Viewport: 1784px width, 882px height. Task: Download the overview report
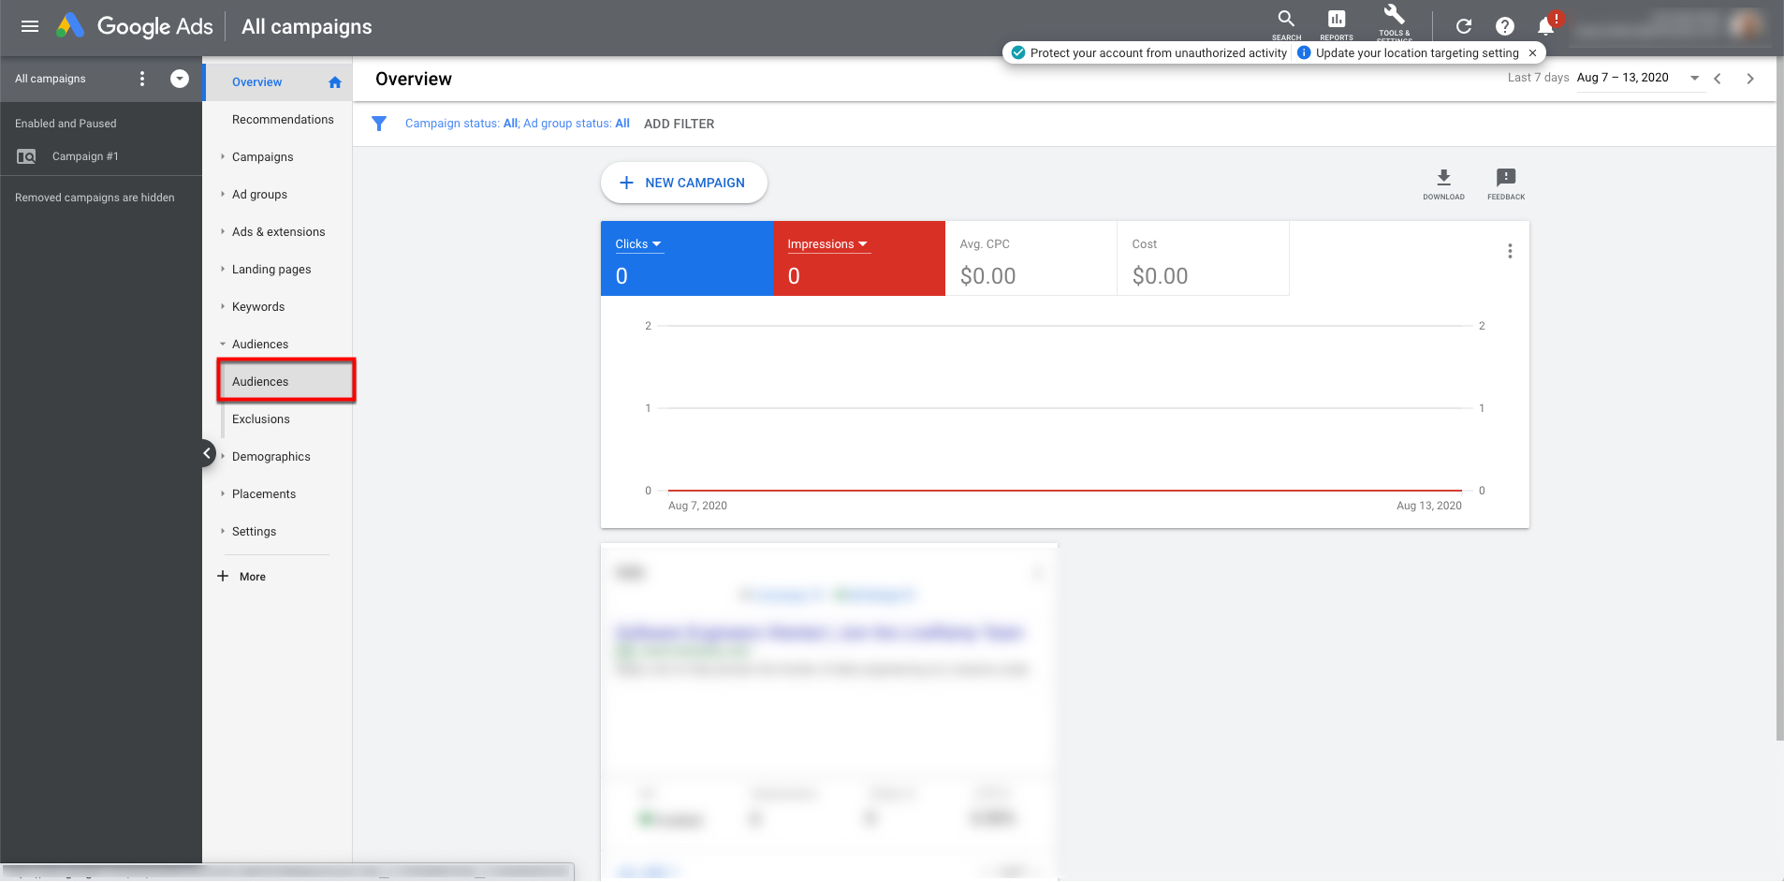click(1443, 184)
